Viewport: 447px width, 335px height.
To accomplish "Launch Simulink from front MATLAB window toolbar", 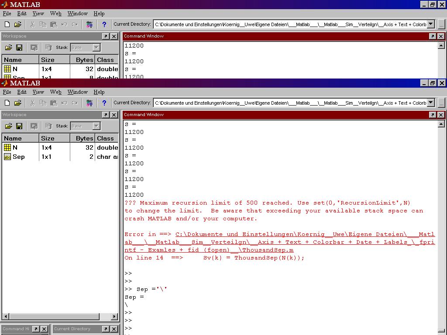I will point(89,103).
